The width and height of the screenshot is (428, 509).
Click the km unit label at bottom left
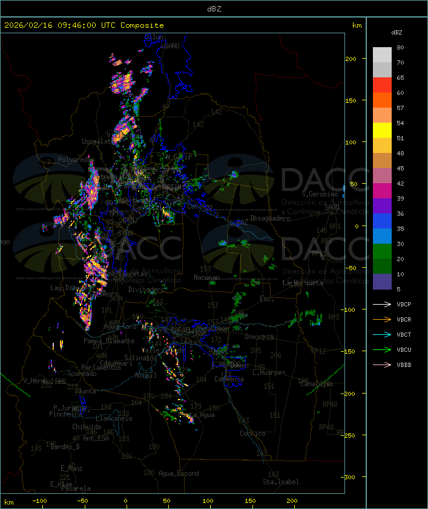click(x=8, y=502)
